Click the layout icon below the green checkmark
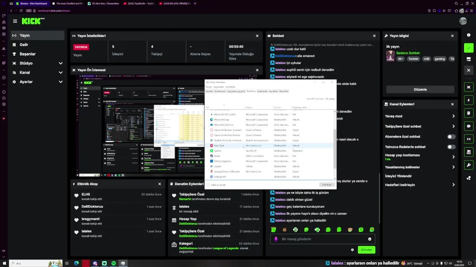 (x=469, y=59)
